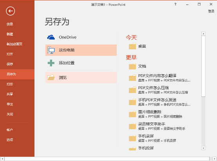Select folder 录音转文字助手

[x=152, y=124]
